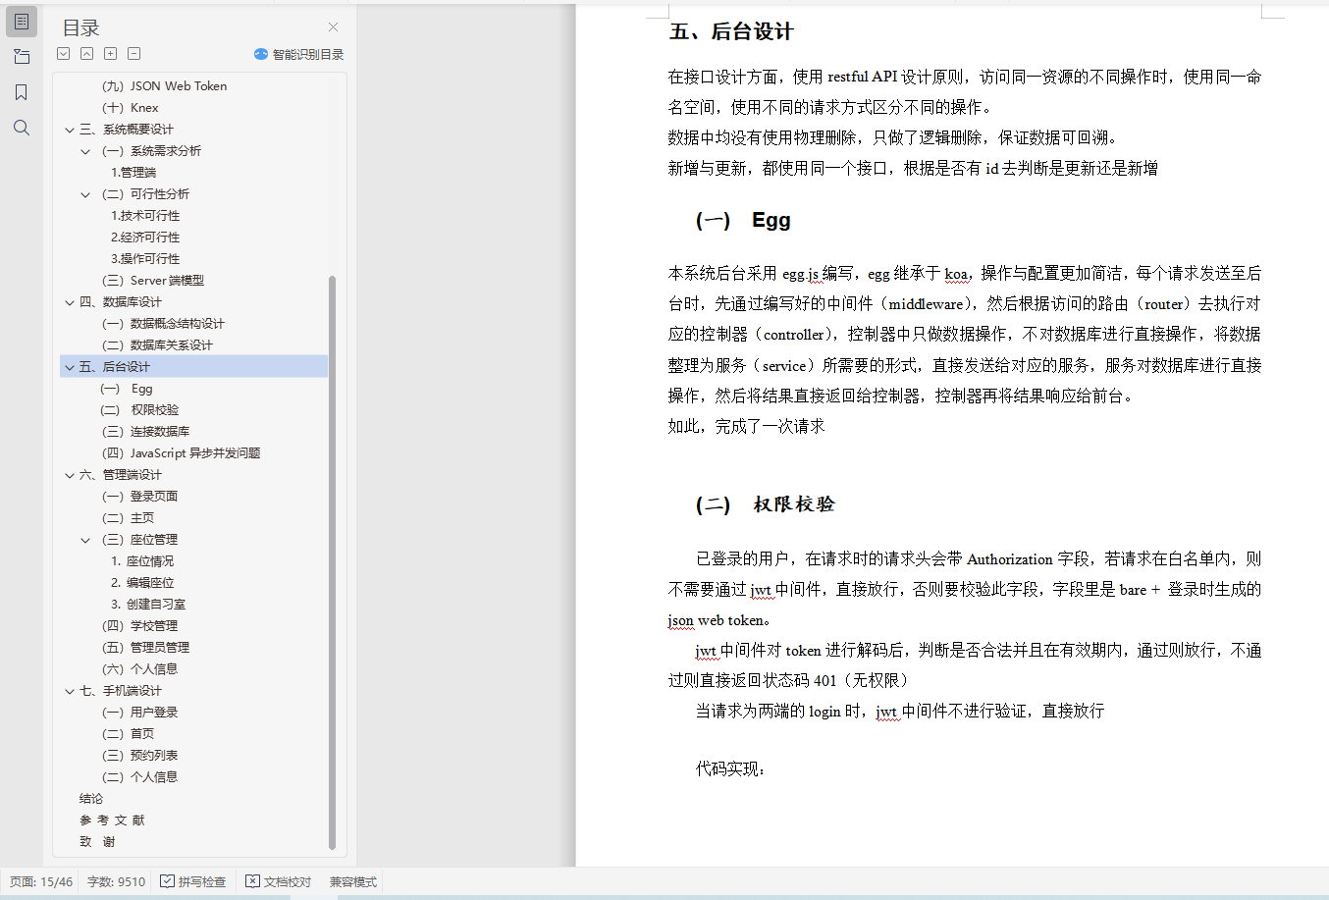Click the minus icon in the outline toolbar
Viewport: 1329px width, 900px height.
(134, 54)
